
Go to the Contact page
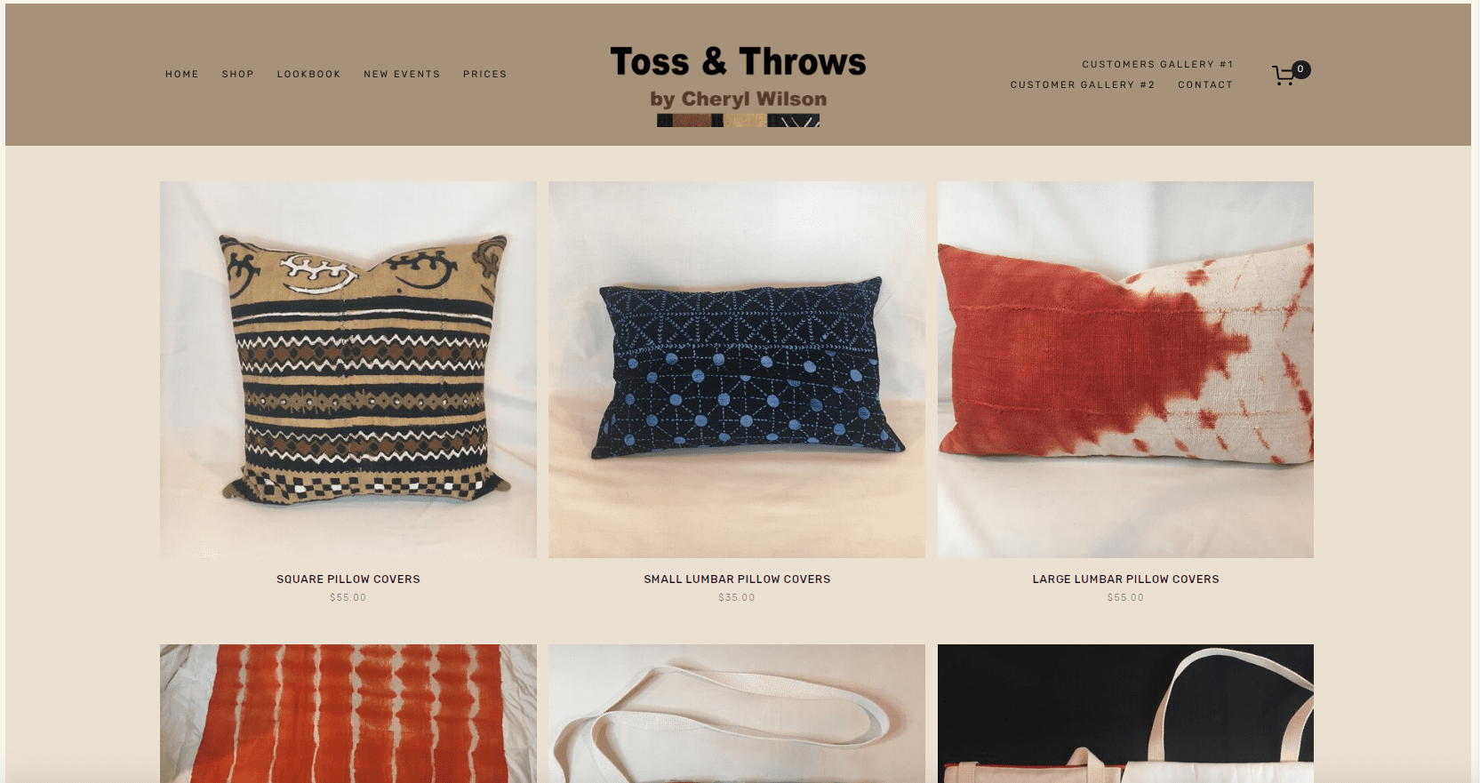click(1205, 85)
